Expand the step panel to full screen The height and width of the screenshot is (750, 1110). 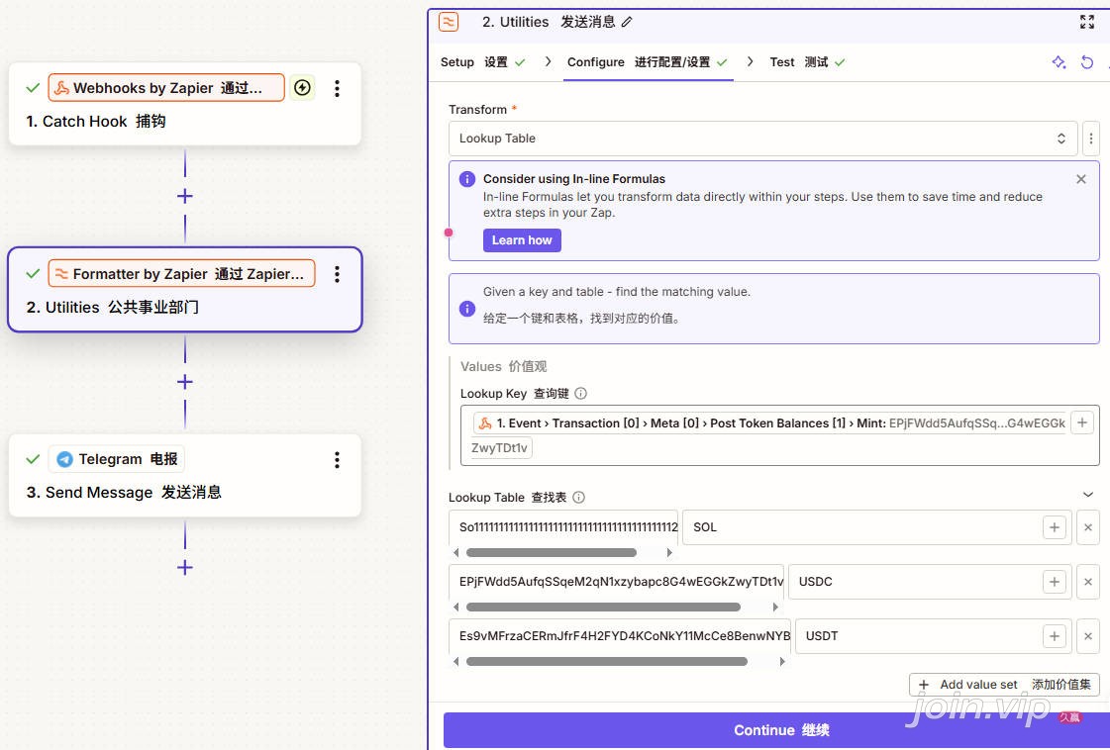[x=1086, y=22]
